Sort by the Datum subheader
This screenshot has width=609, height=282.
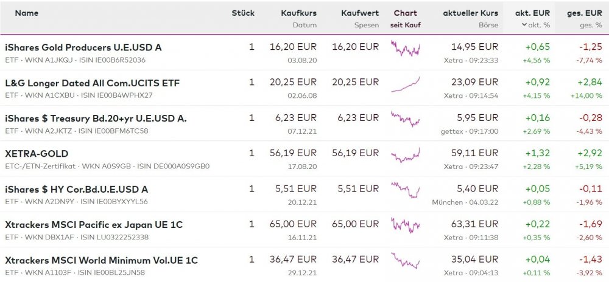click(x=304, y=25)
